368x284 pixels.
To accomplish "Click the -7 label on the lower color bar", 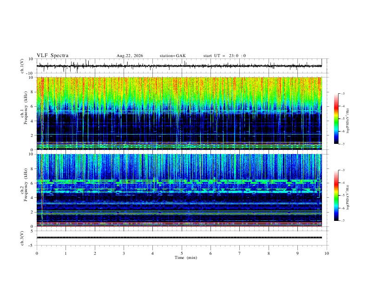I will click(342, 221).
